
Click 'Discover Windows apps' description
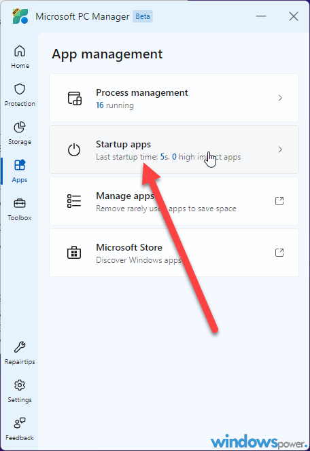(x=139, y=260)
